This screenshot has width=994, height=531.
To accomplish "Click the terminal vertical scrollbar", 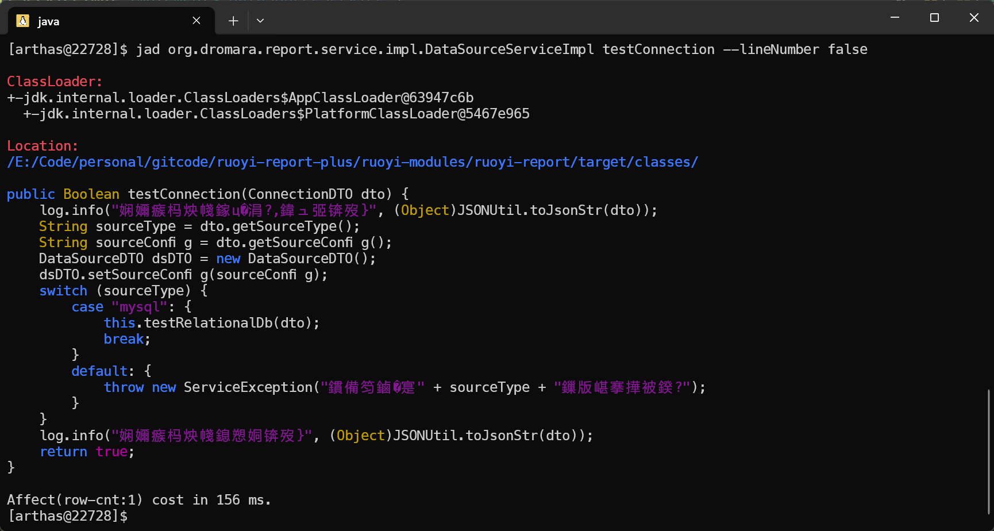I will [x=989, y=451].
